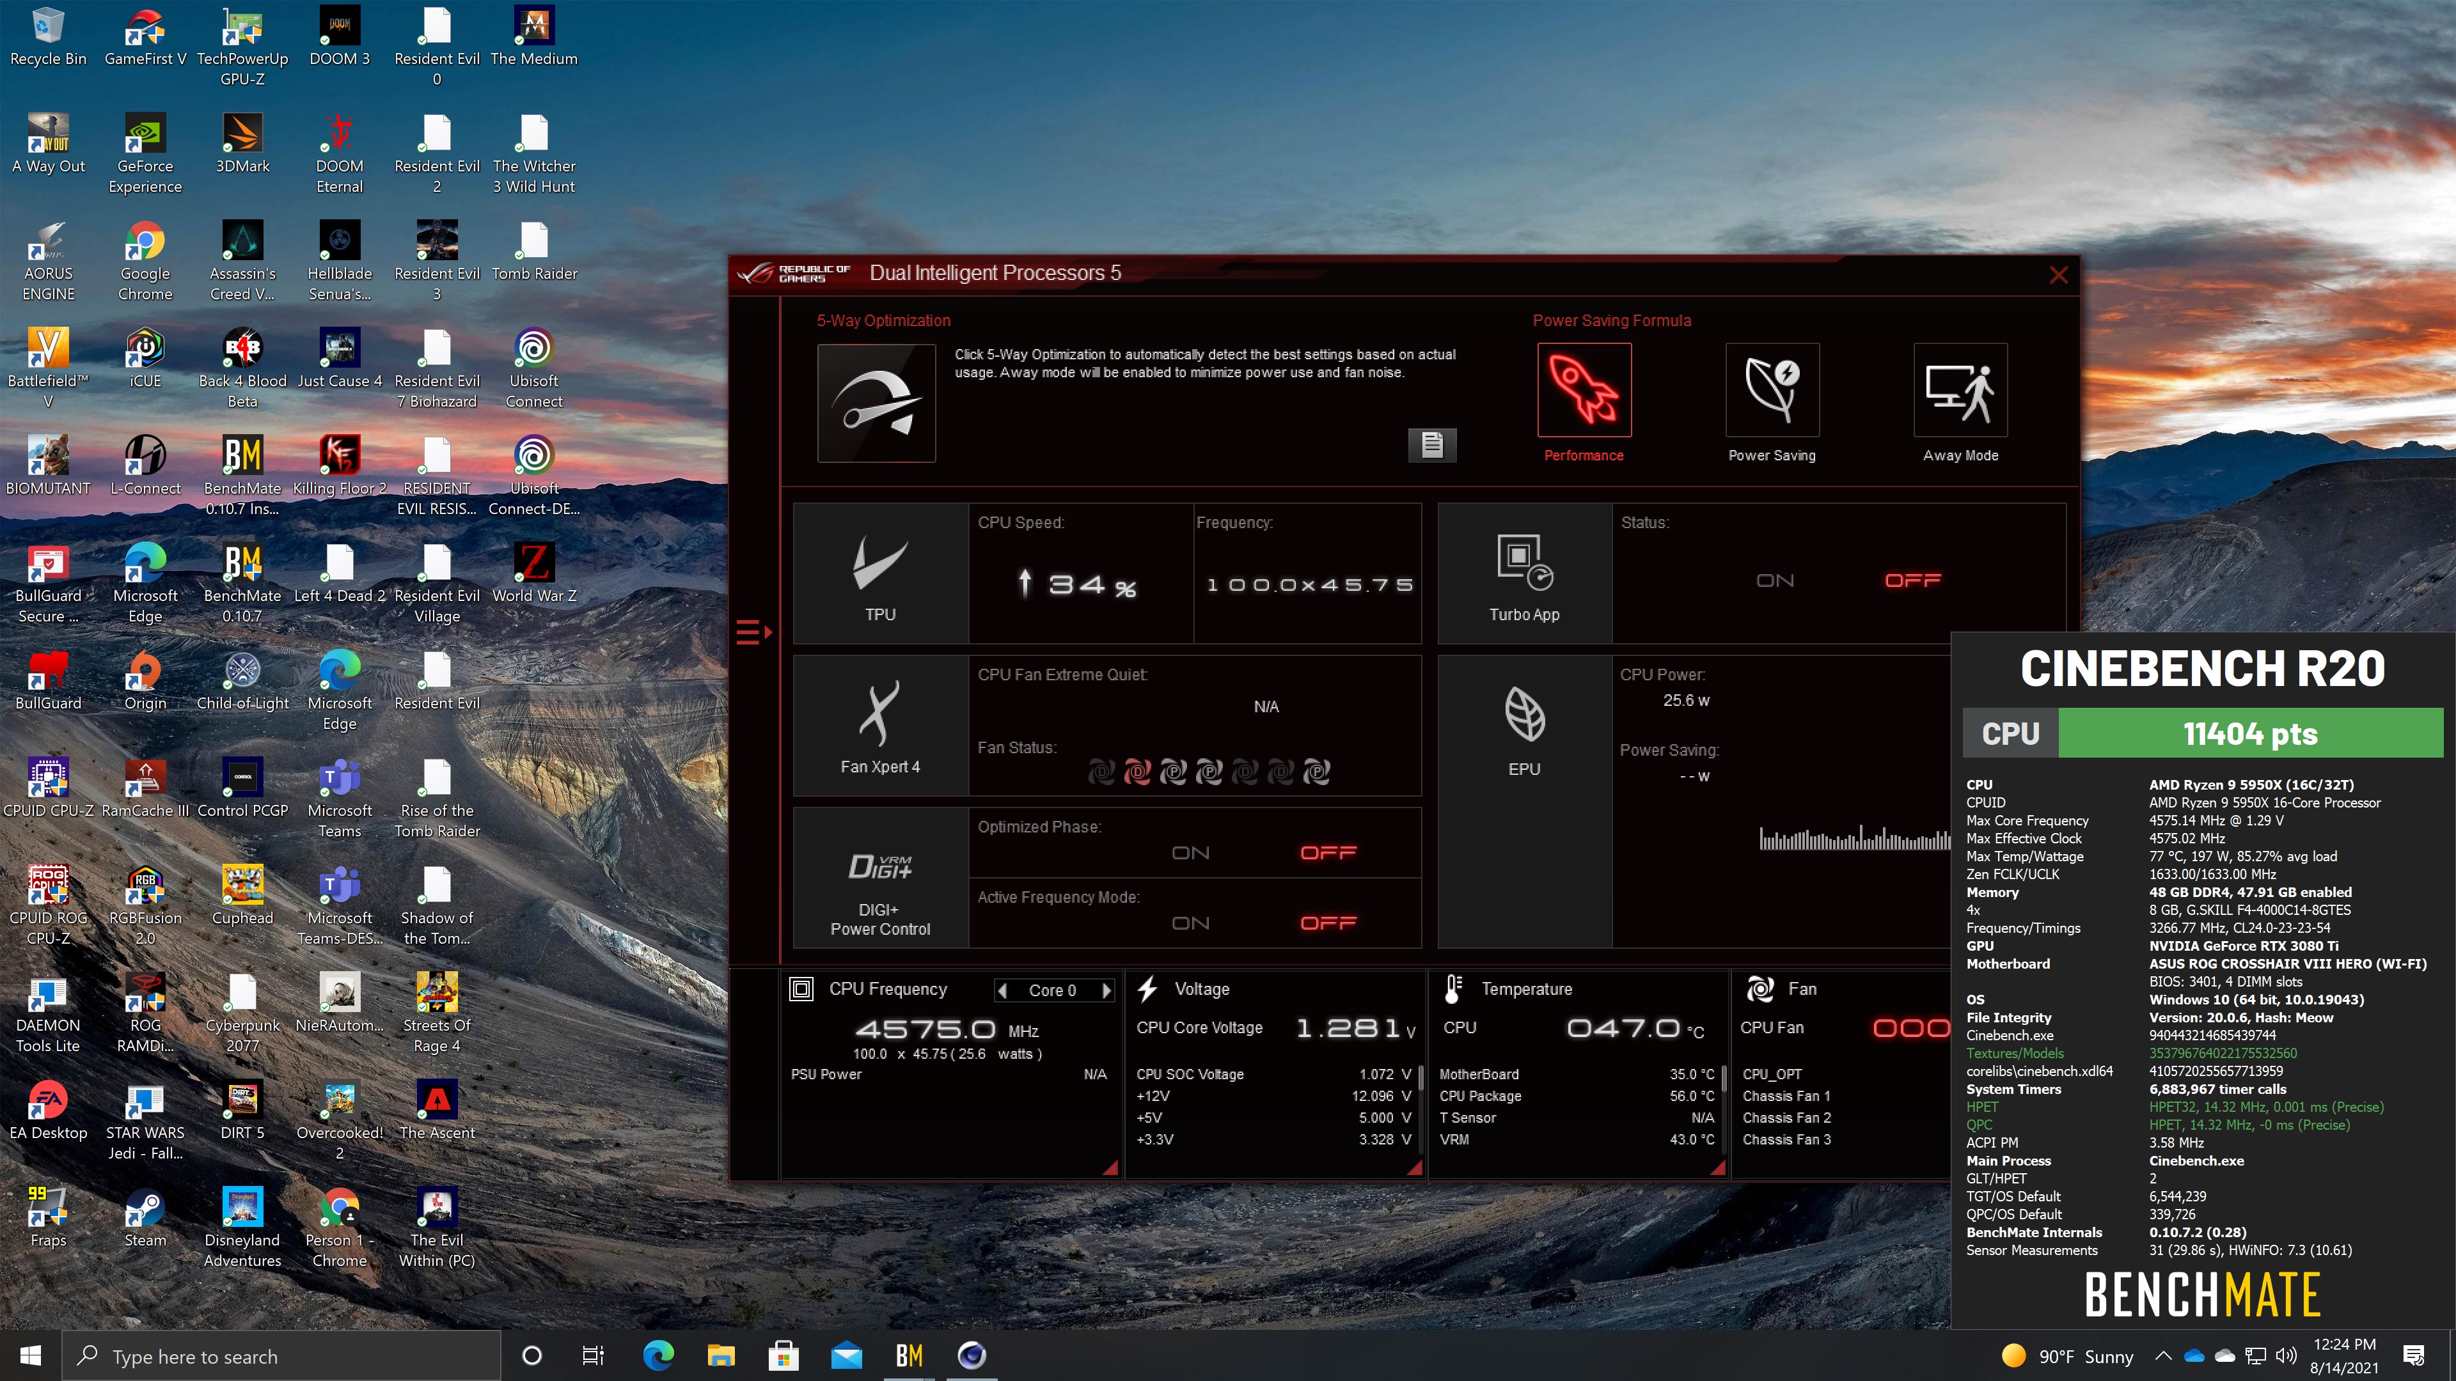
Task: Open Recycle Bin desktop icon
Action: coord(48,37)
